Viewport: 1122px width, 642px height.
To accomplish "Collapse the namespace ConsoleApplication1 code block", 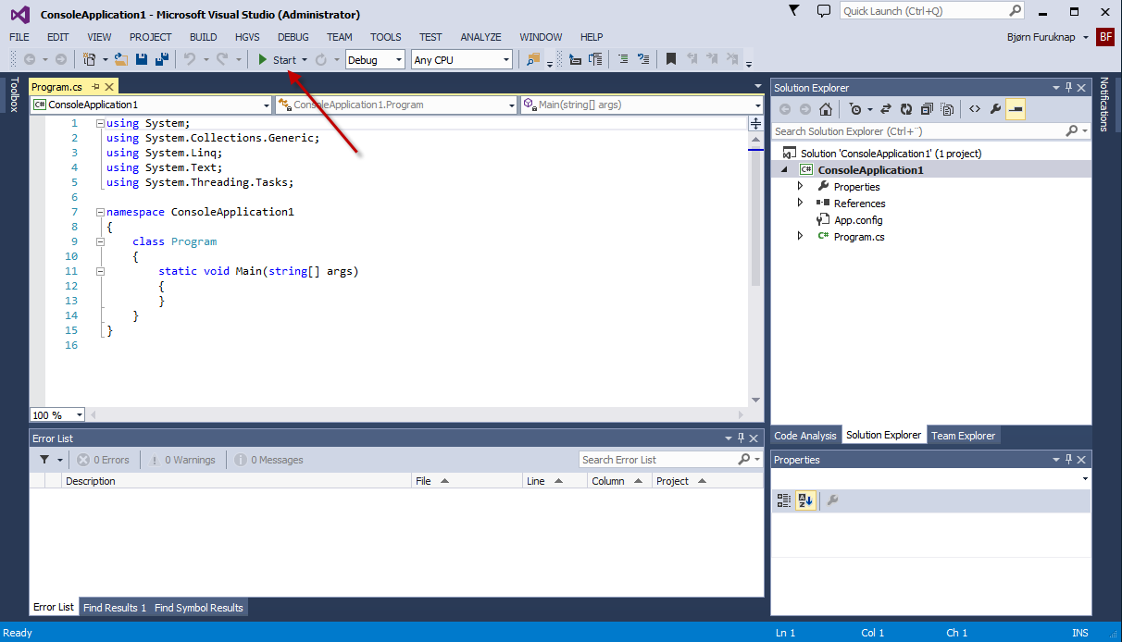I will point(100,212).
